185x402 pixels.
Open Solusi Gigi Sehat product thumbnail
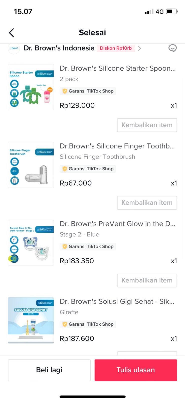(31, 320)
